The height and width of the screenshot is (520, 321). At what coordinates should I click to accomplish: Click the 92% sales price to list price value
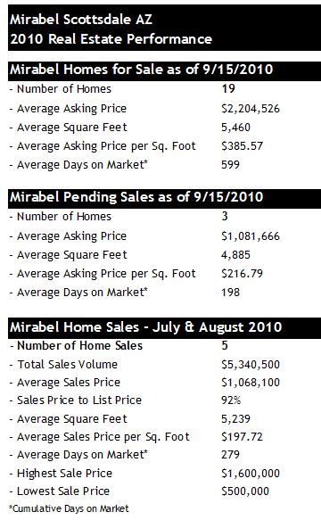coord(231,400)
